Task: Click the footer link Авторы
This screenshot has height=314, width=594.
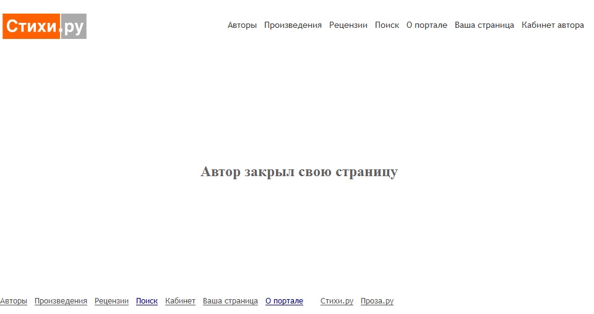Action: point(14,301)
